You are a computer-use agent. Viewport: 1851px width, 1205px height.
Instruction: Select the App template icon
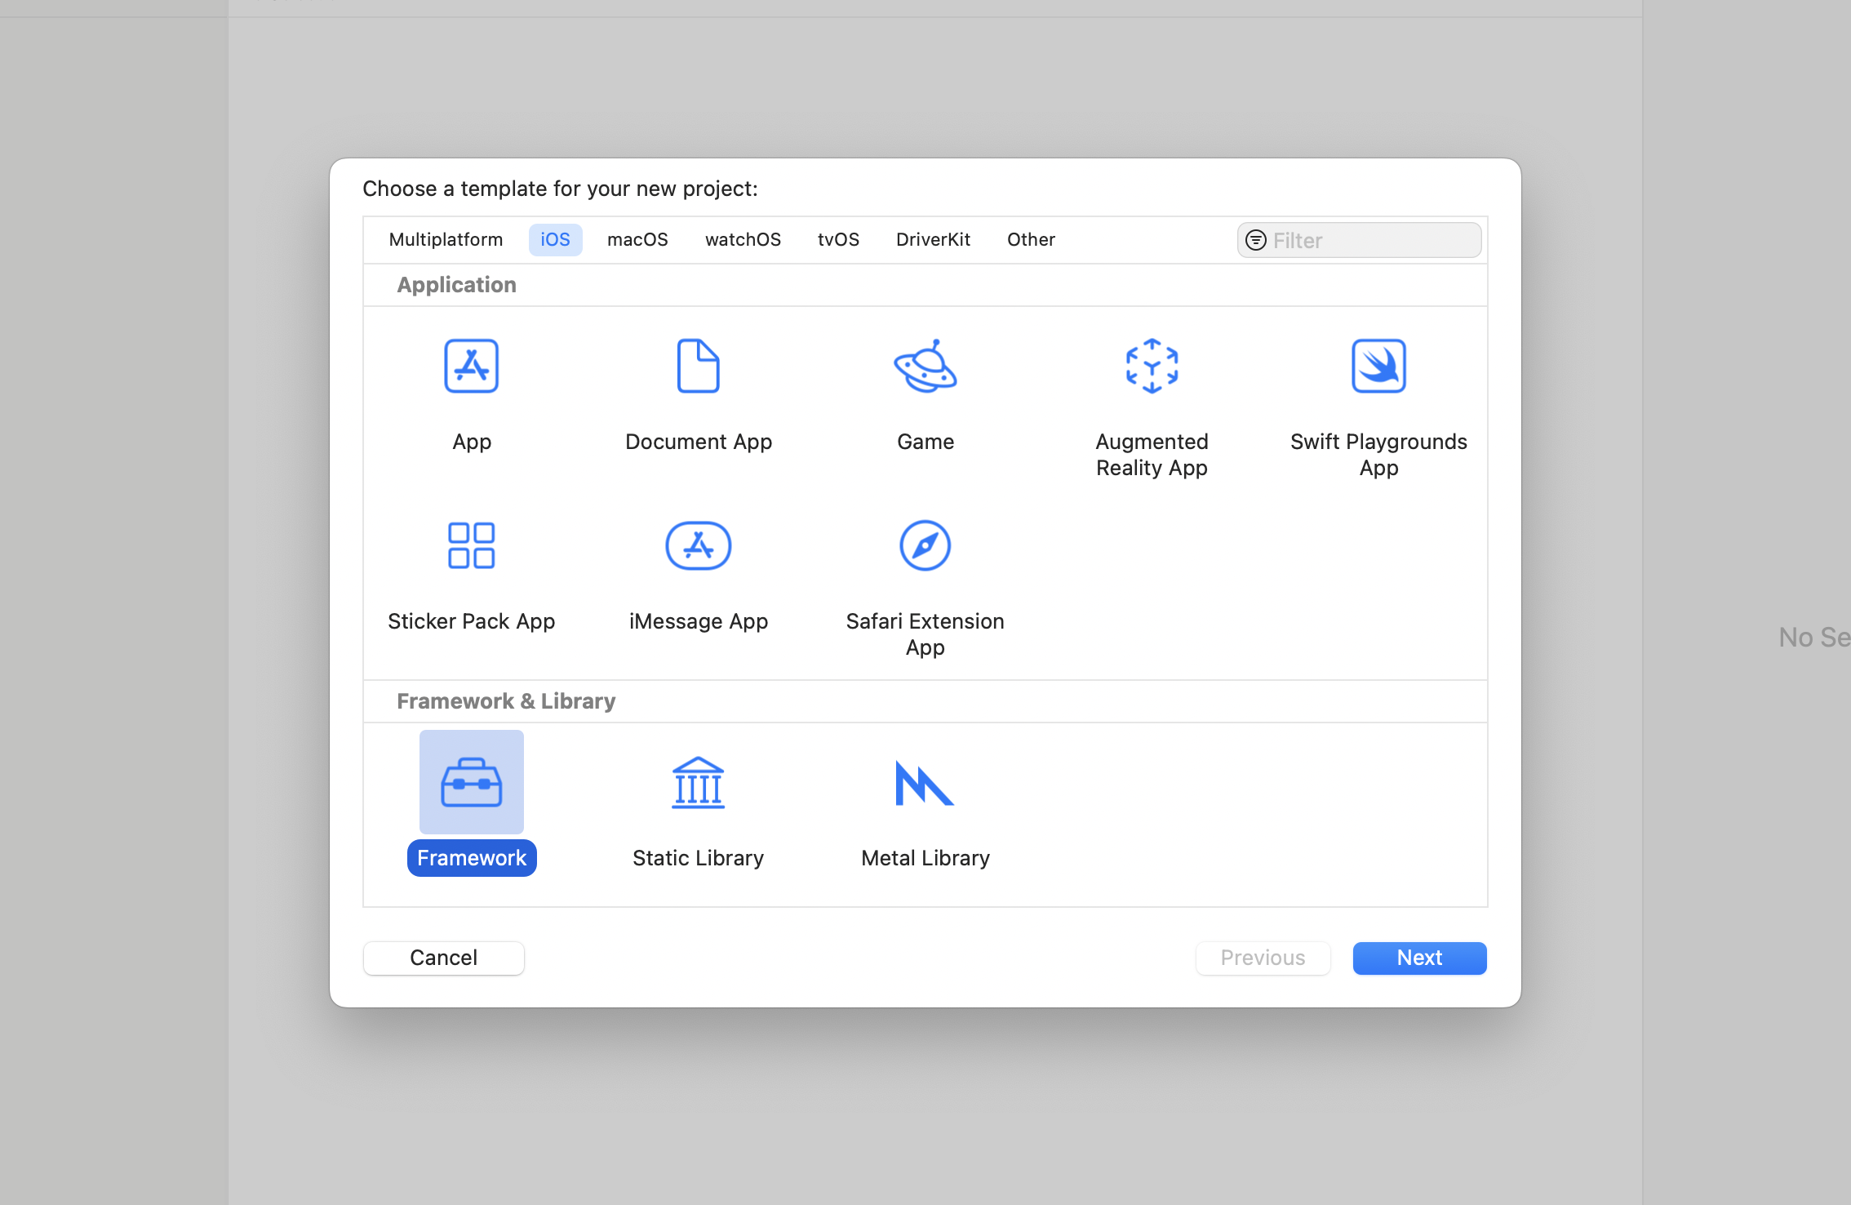click(x=471, y=367)
